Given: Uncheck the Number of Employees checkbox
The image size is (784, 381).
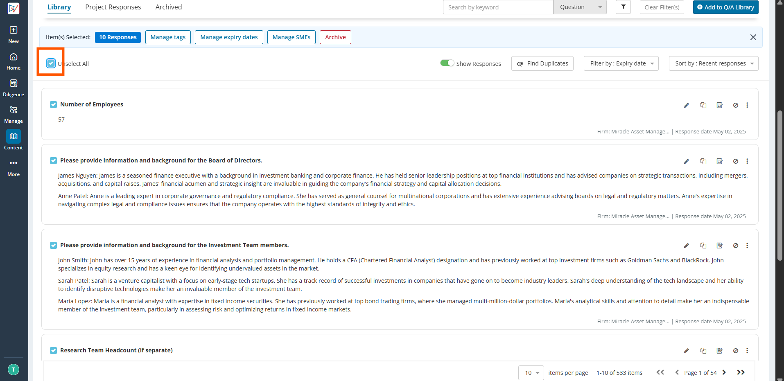Looking at the screenshot, I should (x=53, y=105).
